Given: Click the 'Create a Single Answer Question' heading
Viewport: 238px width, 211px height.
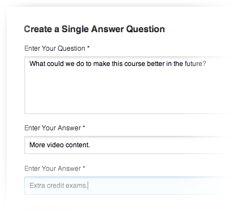Looking at the screenshot, I should [94, 29].
